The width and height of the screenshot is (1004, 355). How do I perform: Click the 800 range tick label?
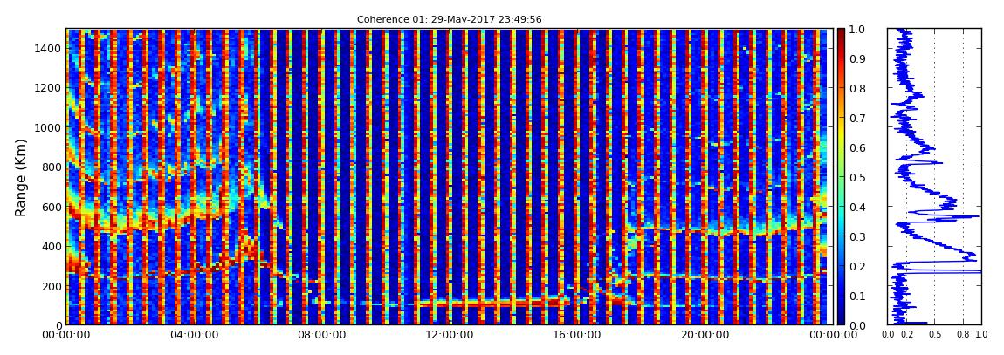(52, 167)
